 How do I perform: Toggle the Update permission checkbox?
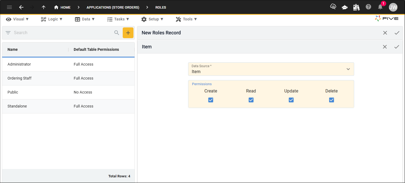tap(291, 100)
